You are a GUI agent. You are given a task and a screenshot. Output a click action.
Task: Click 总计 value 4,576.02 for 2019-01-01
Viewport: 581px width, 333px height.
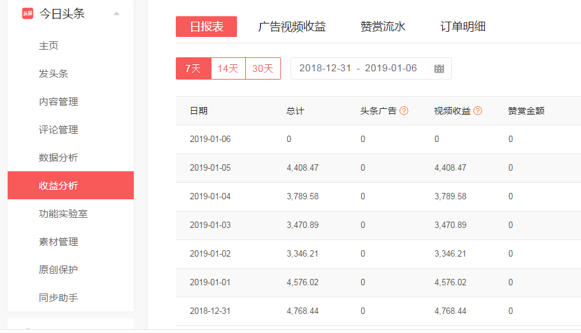point(303,282)
